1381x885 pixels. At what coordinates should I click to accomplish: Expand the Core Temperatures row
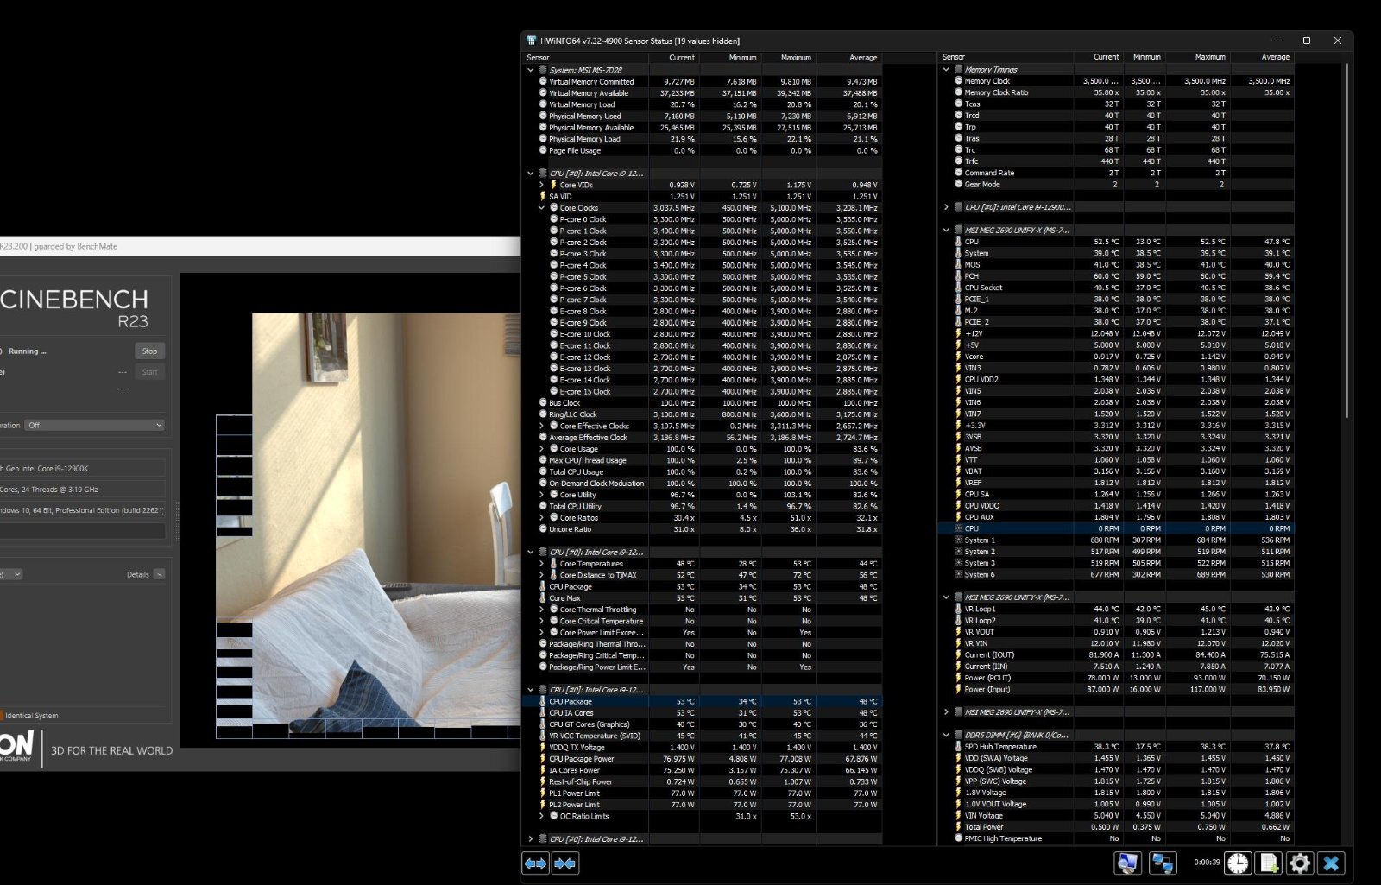coord(541,564)
